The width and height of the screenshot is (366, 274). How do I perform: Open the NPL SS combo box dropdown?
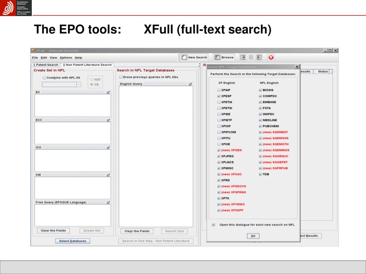[x=79, y=84]
